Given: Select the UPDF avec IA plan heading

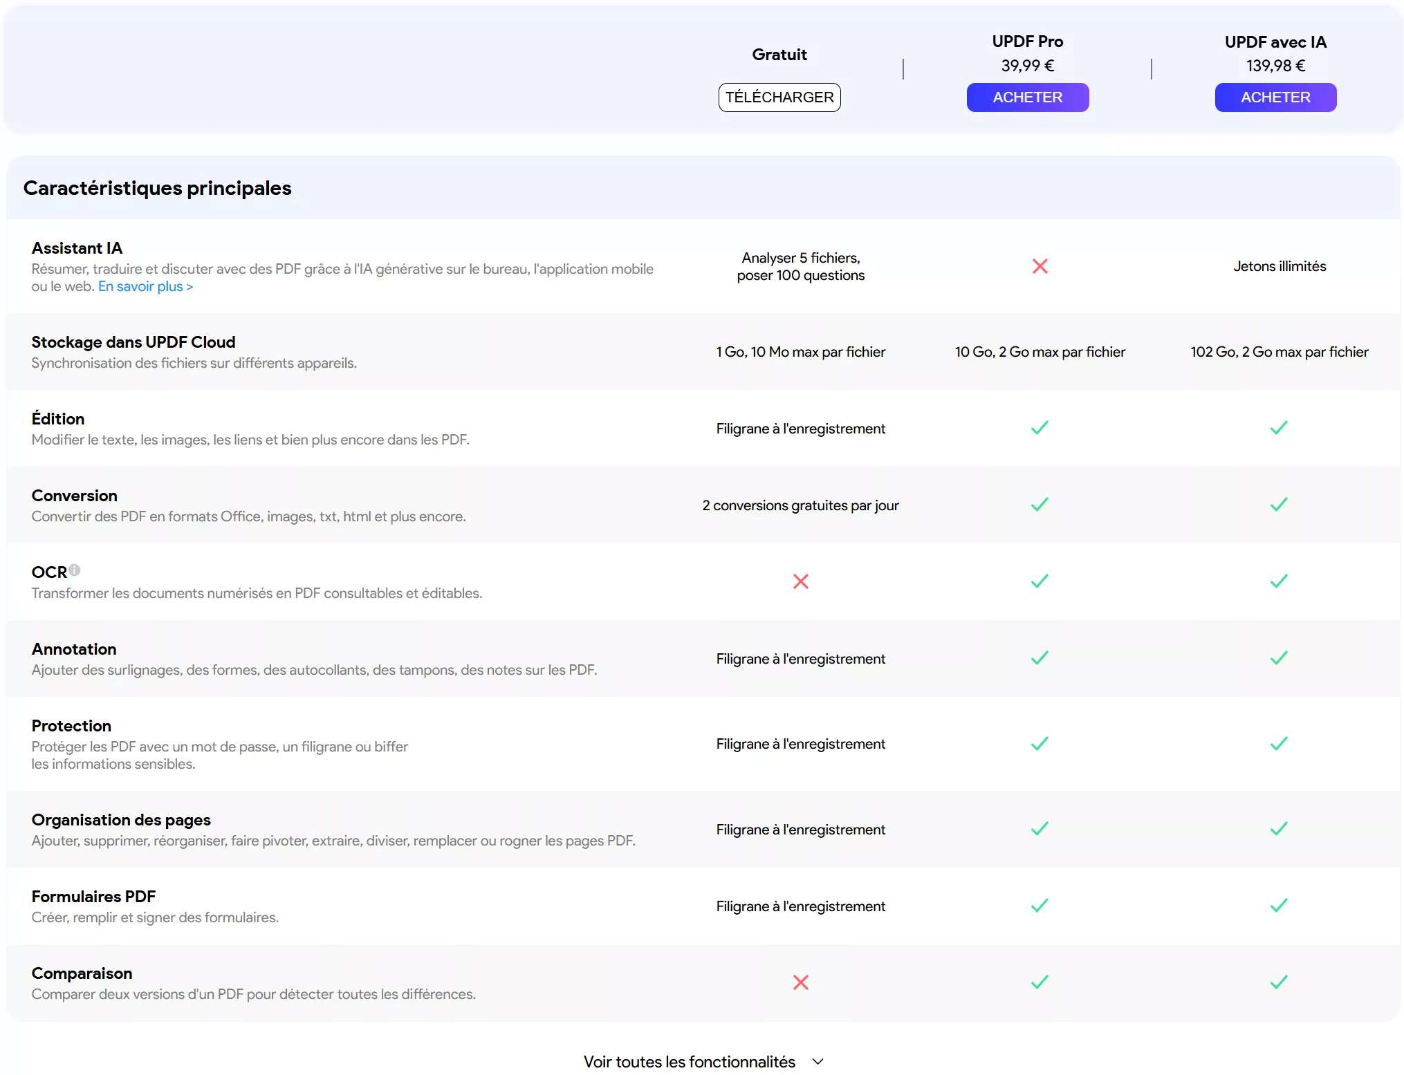Looking at the screenshot, I should click(x=1275, y=42).
